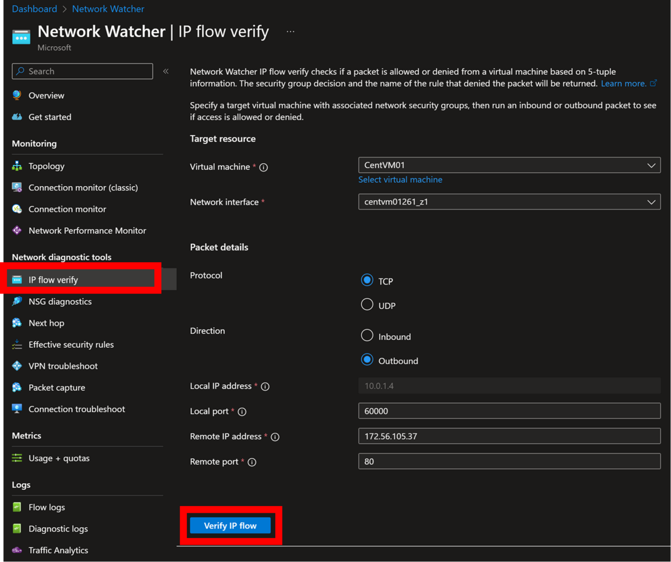Open the Virtual machine CentVM01 dropdown
The height and width of the screenshot is (562, 671).
point(509,166)
